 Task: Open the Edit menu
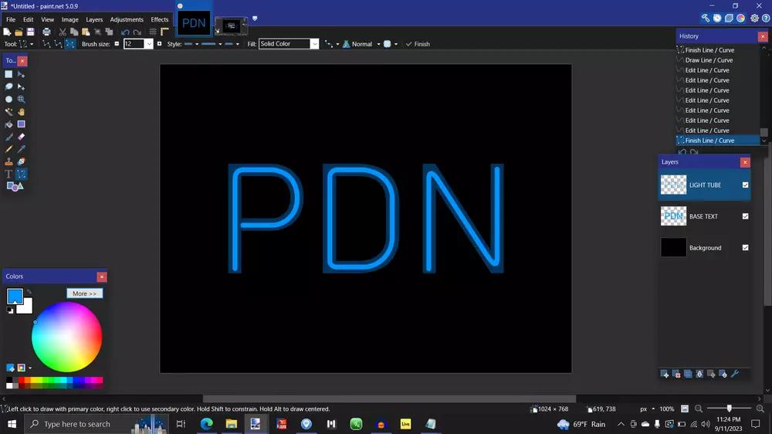pos(28,20)
